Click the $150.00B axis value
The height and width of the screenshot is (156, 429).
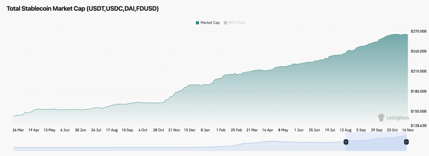[418, 111]
